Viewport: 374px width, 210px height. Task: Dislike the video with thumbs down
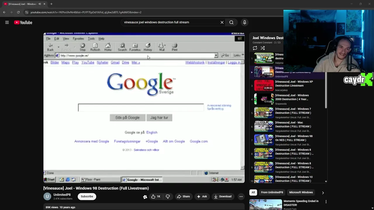click(168, 197)
